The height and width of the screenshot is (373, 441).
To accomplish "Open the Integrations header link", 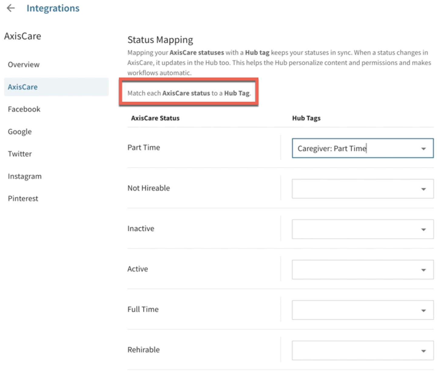I will (53, 8).
